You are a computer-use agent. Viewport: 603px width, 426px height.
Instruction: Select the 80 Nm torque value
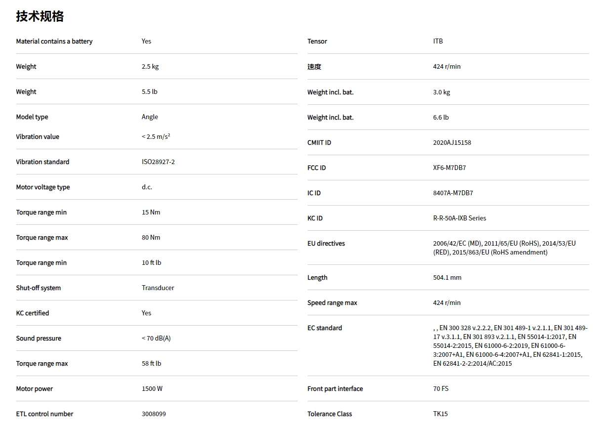click(151, 238)
